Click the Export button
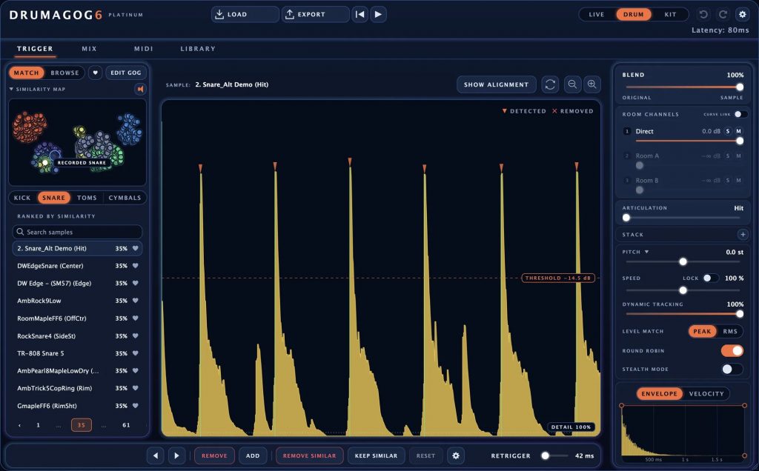The height and width of the screenshot is (471, 759). (x=315, y=14)
